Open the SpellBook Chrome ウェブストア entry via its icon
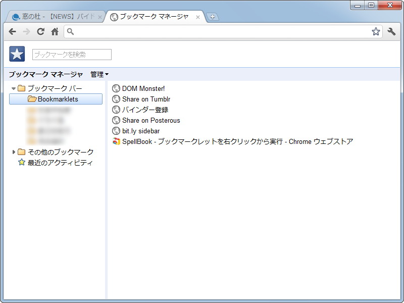Viewport: 404px width, 303px height. tap(117, 141)
